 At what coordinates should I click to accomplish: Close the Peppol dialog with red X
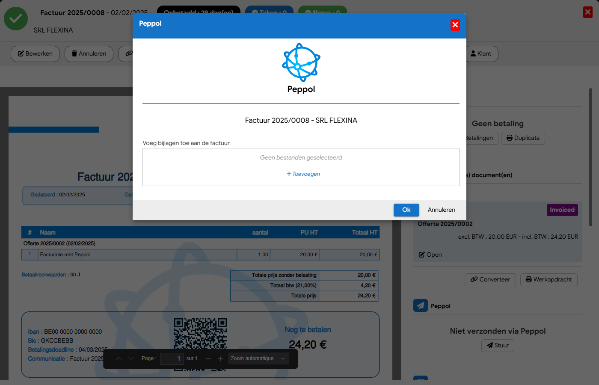tap(455, 25)
